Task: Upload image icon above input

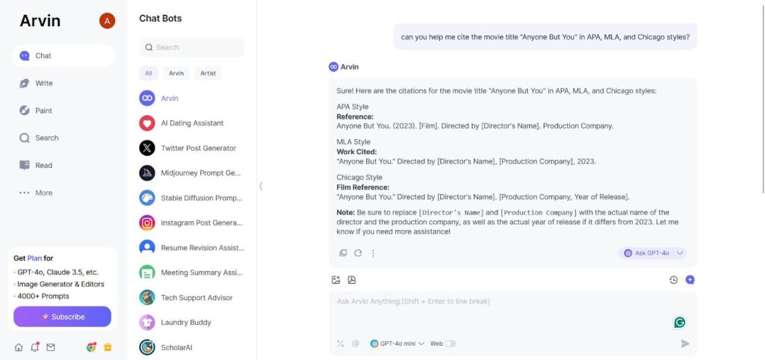Action: 335,279
